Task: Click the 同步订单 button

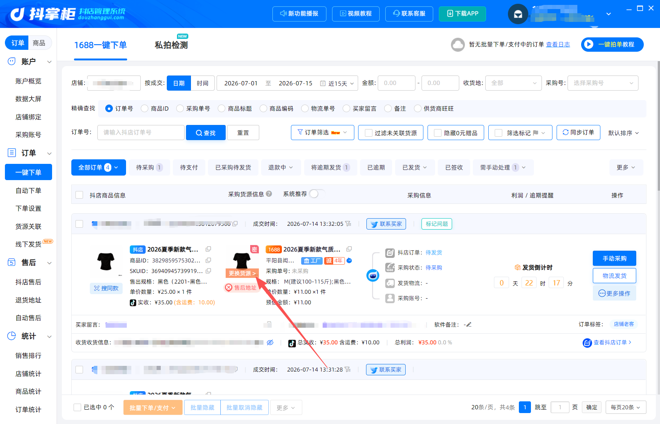Action: [578, 133]
